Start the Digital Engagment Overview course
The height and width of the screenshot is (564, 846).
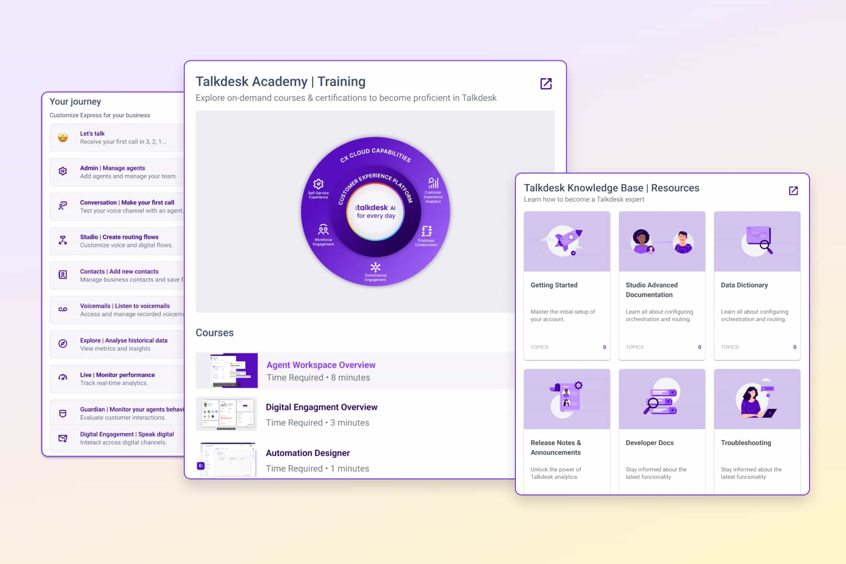[x=321, y=407]
